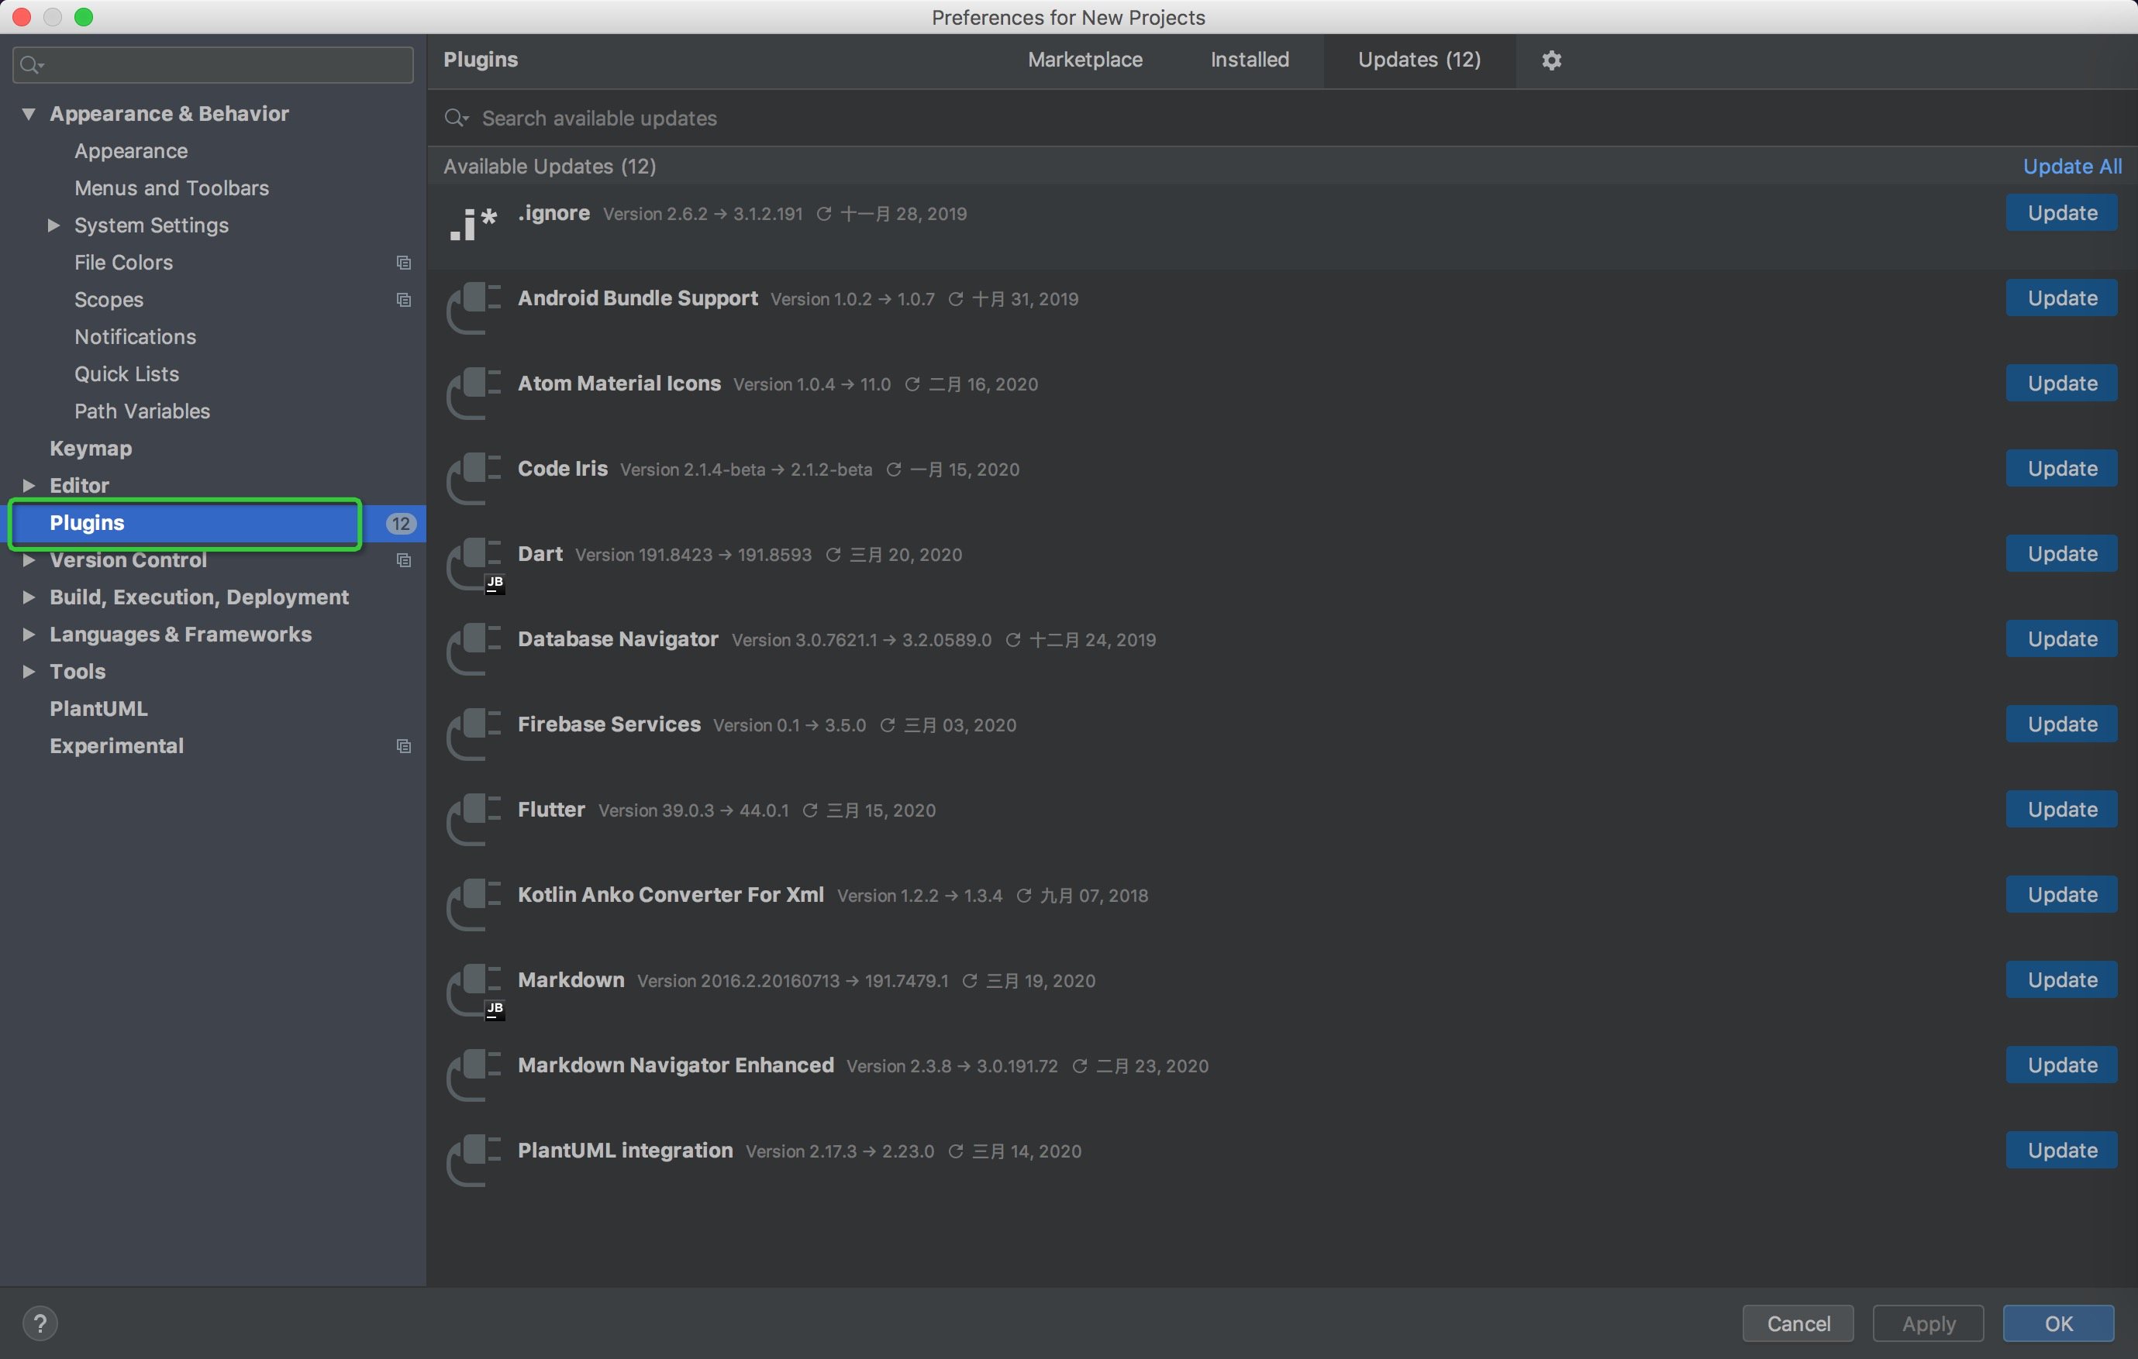The width and height of the screenshot is (2138, 1359).
Task: Click the magnifier icon in settings search box
Action: (x=31, y=65)
